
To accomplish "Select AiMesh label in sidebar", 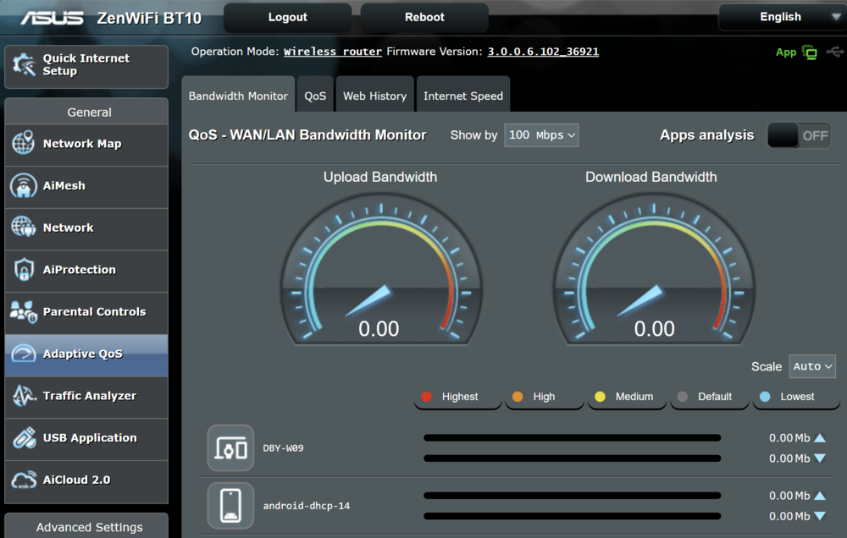I will click(x=64, y=185).
